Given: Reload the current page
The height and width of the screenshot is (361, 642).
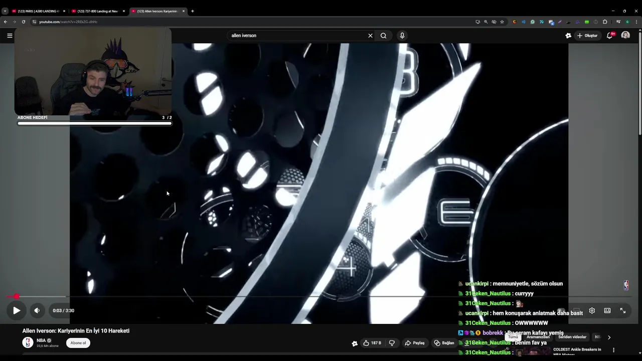Looking at the screenshot, I should [24, 22].
